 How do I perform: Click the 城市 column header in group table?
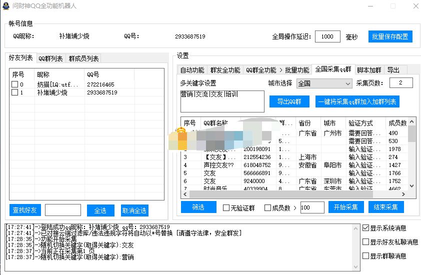pos(333,123)
